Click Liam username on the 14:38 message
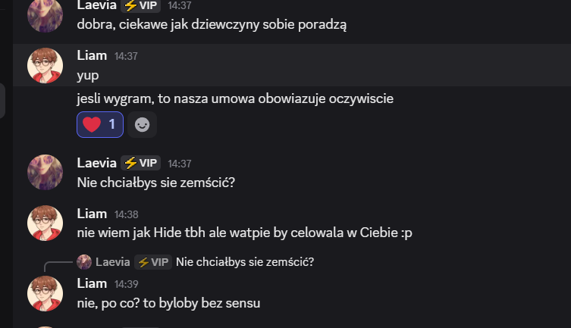The width and height of the screenshot is (571, 328). 92,214
